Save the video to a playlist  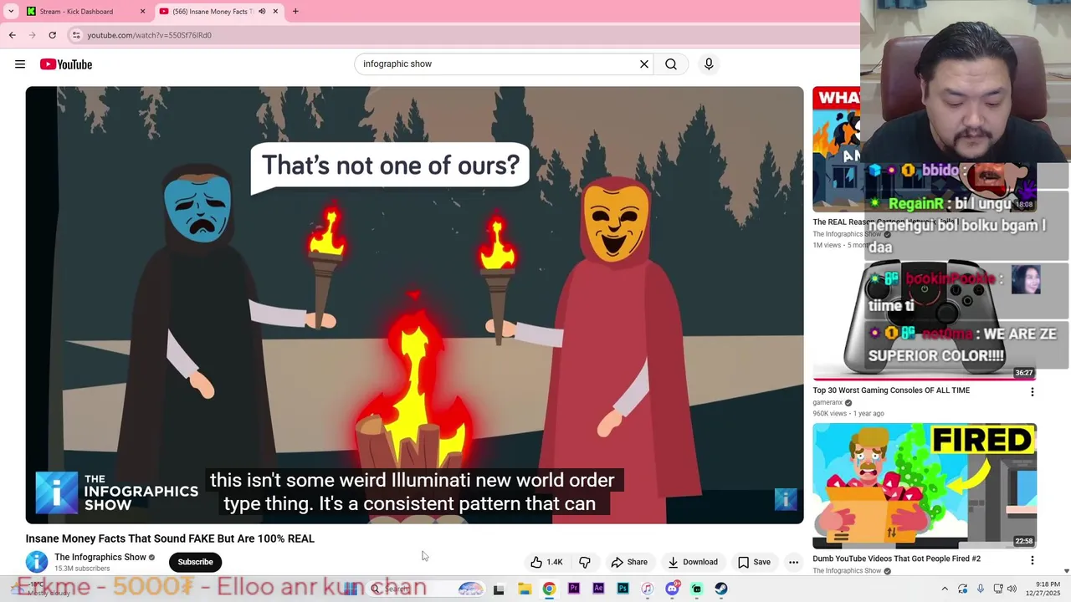click(x=754, y=562)
